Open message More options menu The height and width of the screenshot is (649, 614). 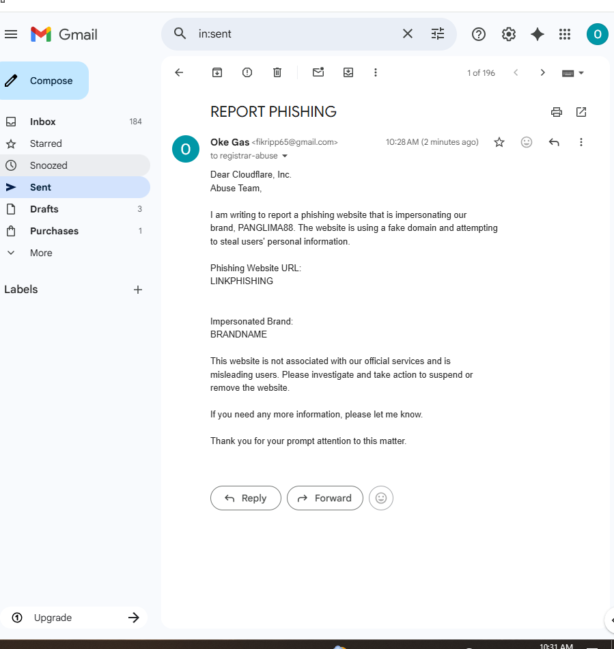click(x=581, y=142)
